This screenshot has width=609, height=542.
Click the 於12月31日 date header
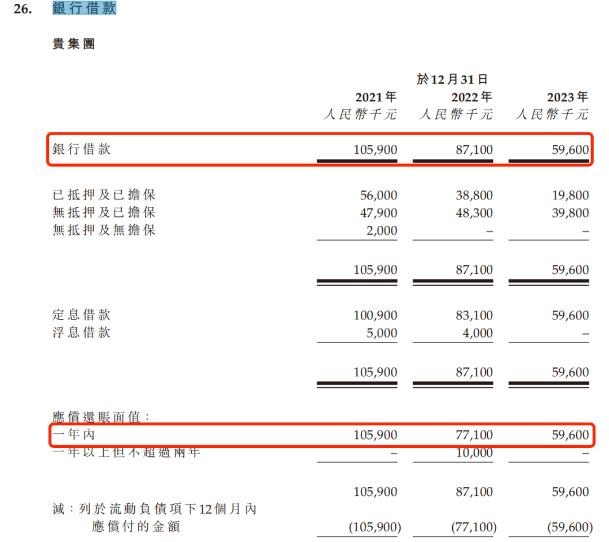pos(452,79)
